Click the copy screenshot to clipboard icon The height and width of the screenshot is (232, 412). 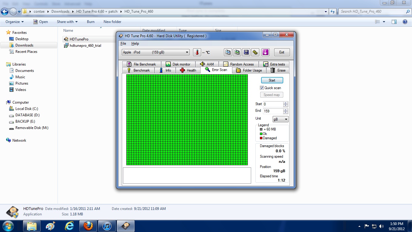click(x=237, y=52)
